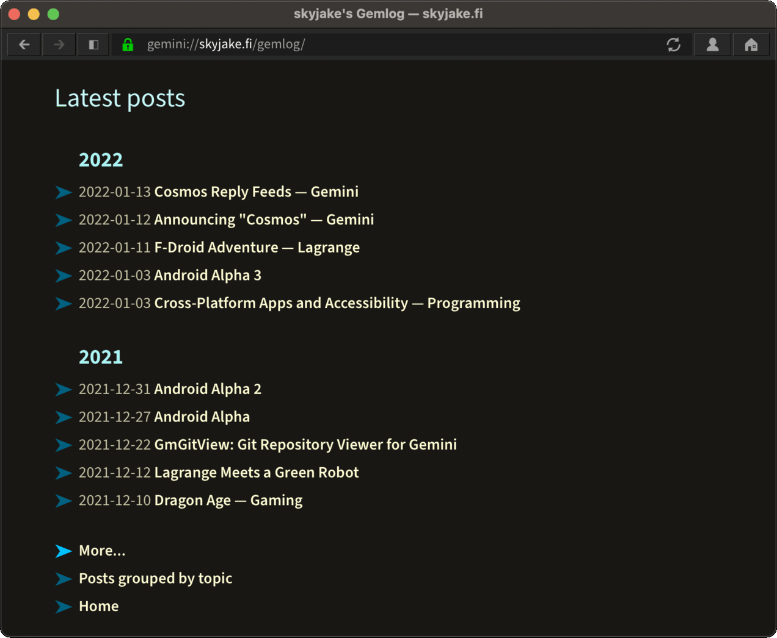Go forward with the right arrow button
This screenshot has width=777, height=638.
click(59, 45)
